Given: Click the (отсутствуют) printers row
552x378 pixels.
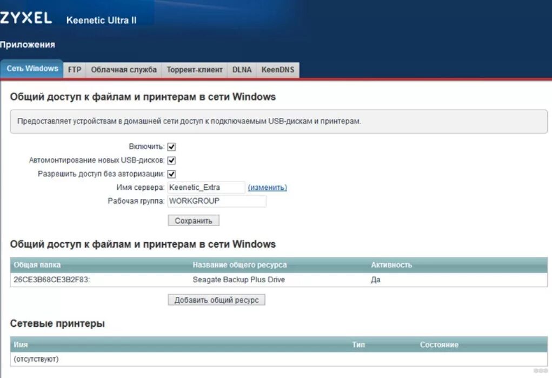Looking at the screenshot, I should [x=278, y=359].
